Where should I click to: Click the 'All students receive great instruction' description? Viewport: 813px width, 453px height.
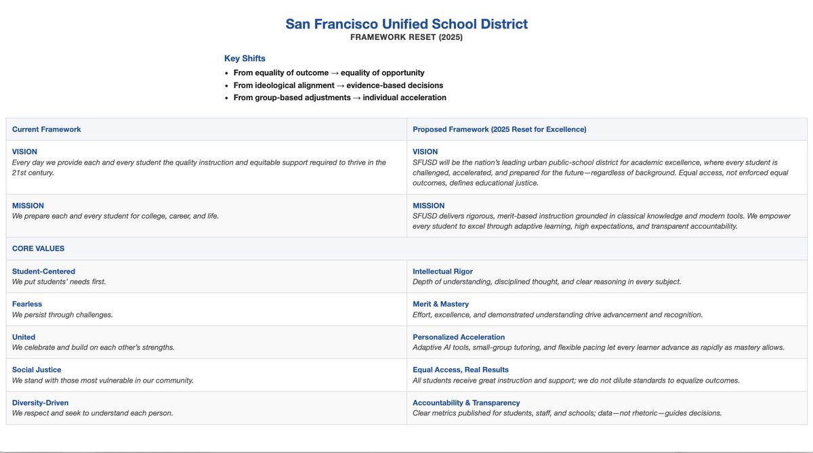[576, 381]
